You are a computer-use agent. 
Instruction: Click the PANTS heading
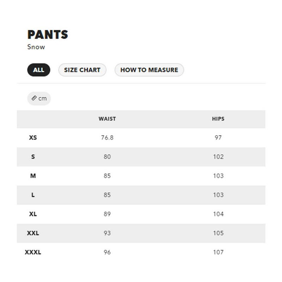tap(48, 35)
